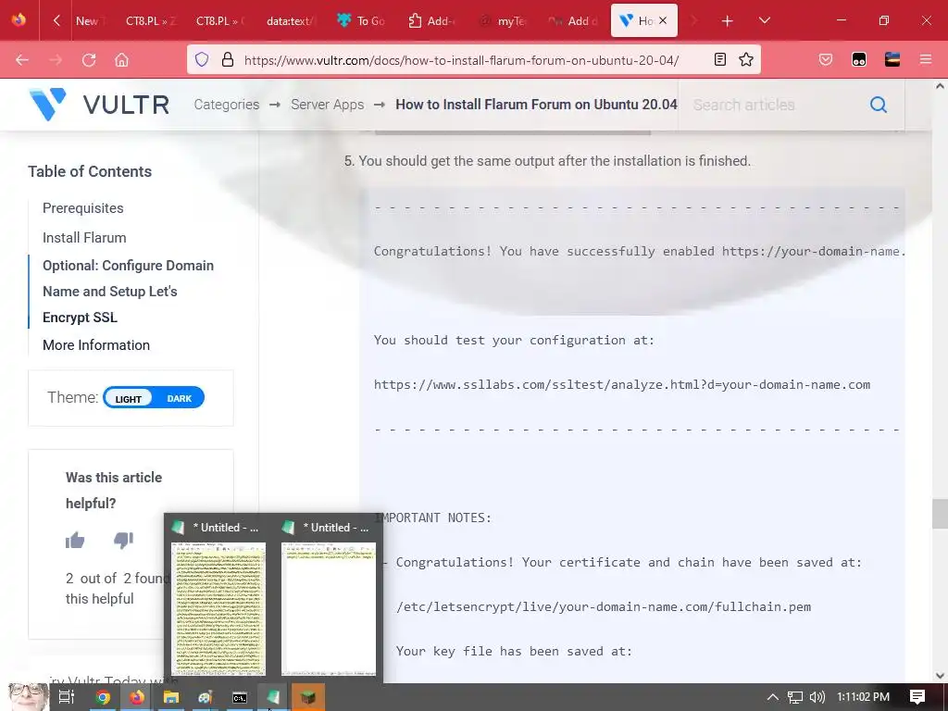Click the Search articles field
Viewport: 948px width, 711px height.
point(774,105)
